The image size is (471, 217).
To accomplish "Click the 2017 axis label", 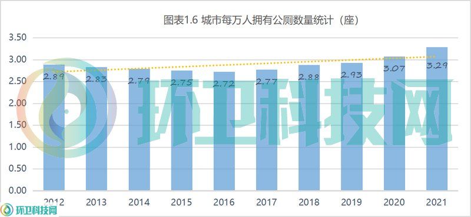I will 267,202.
